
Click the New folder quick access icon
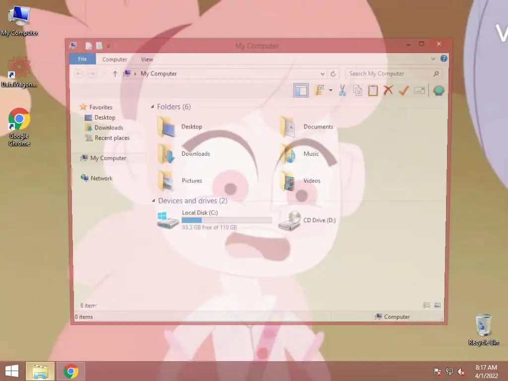99,46
